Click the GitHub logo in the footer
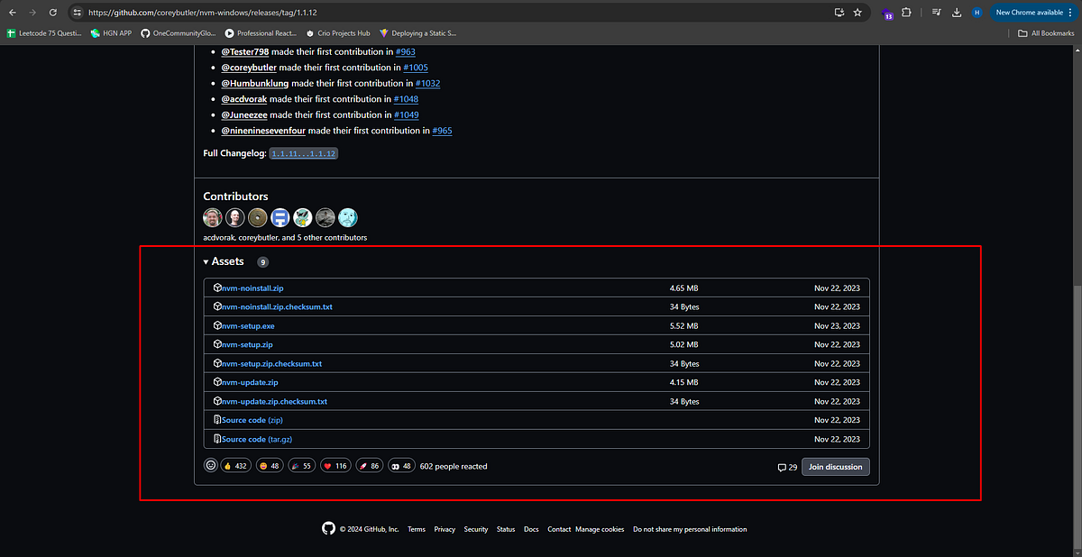Viewport: 1082px width, 557px height. click(329, 528)
